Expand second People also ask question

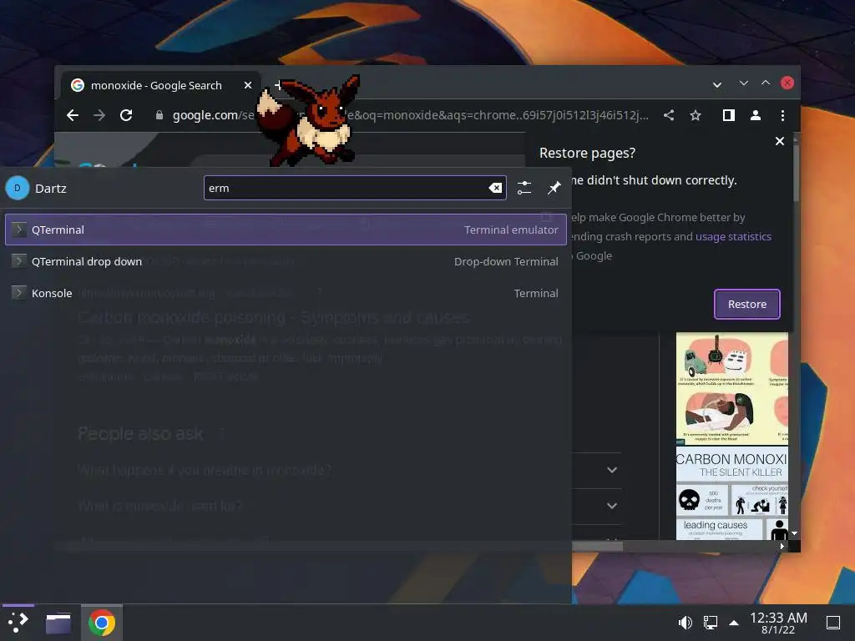[x=612, y=506]
